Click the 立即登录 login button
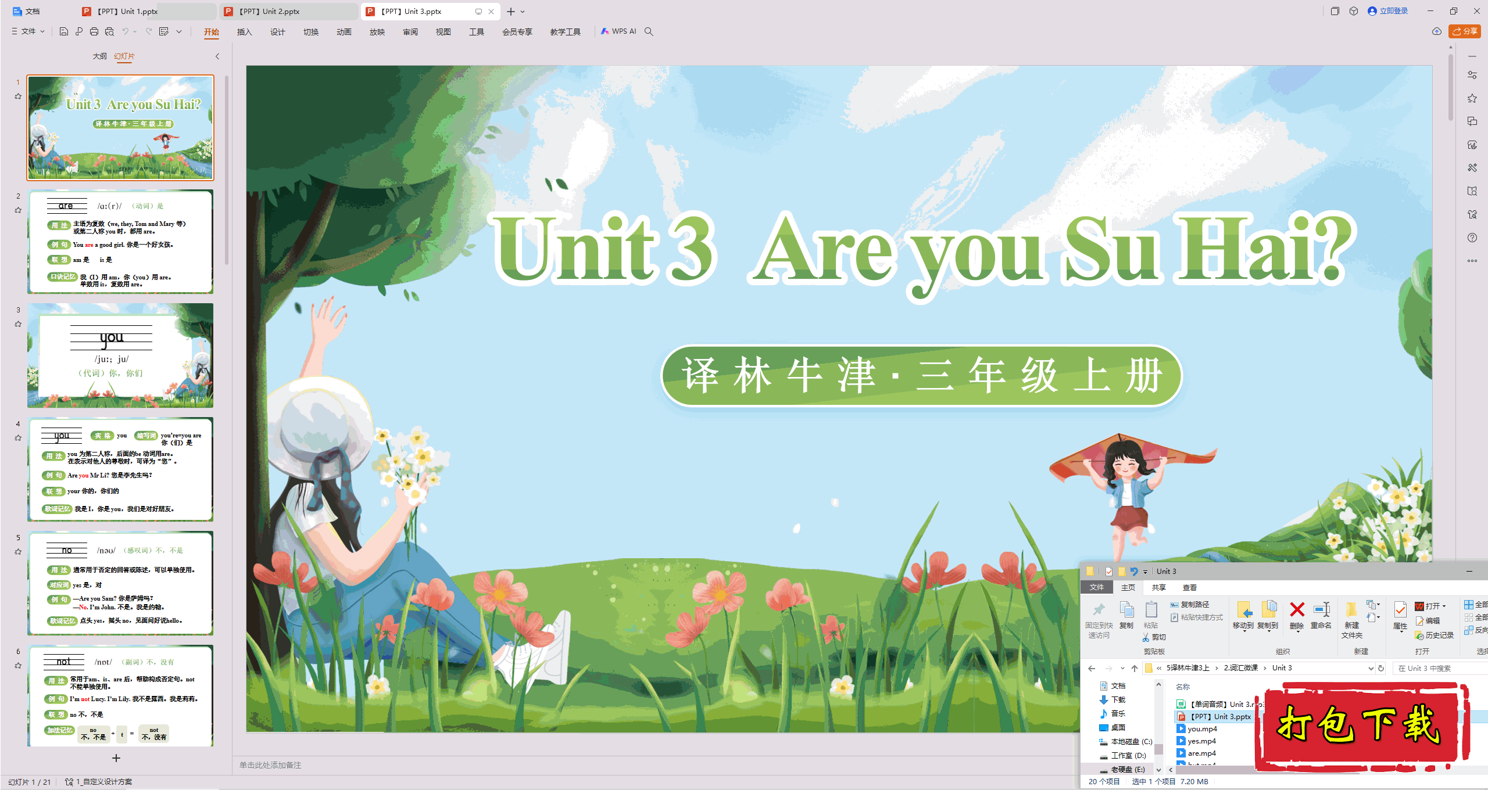 [1387, 11]
